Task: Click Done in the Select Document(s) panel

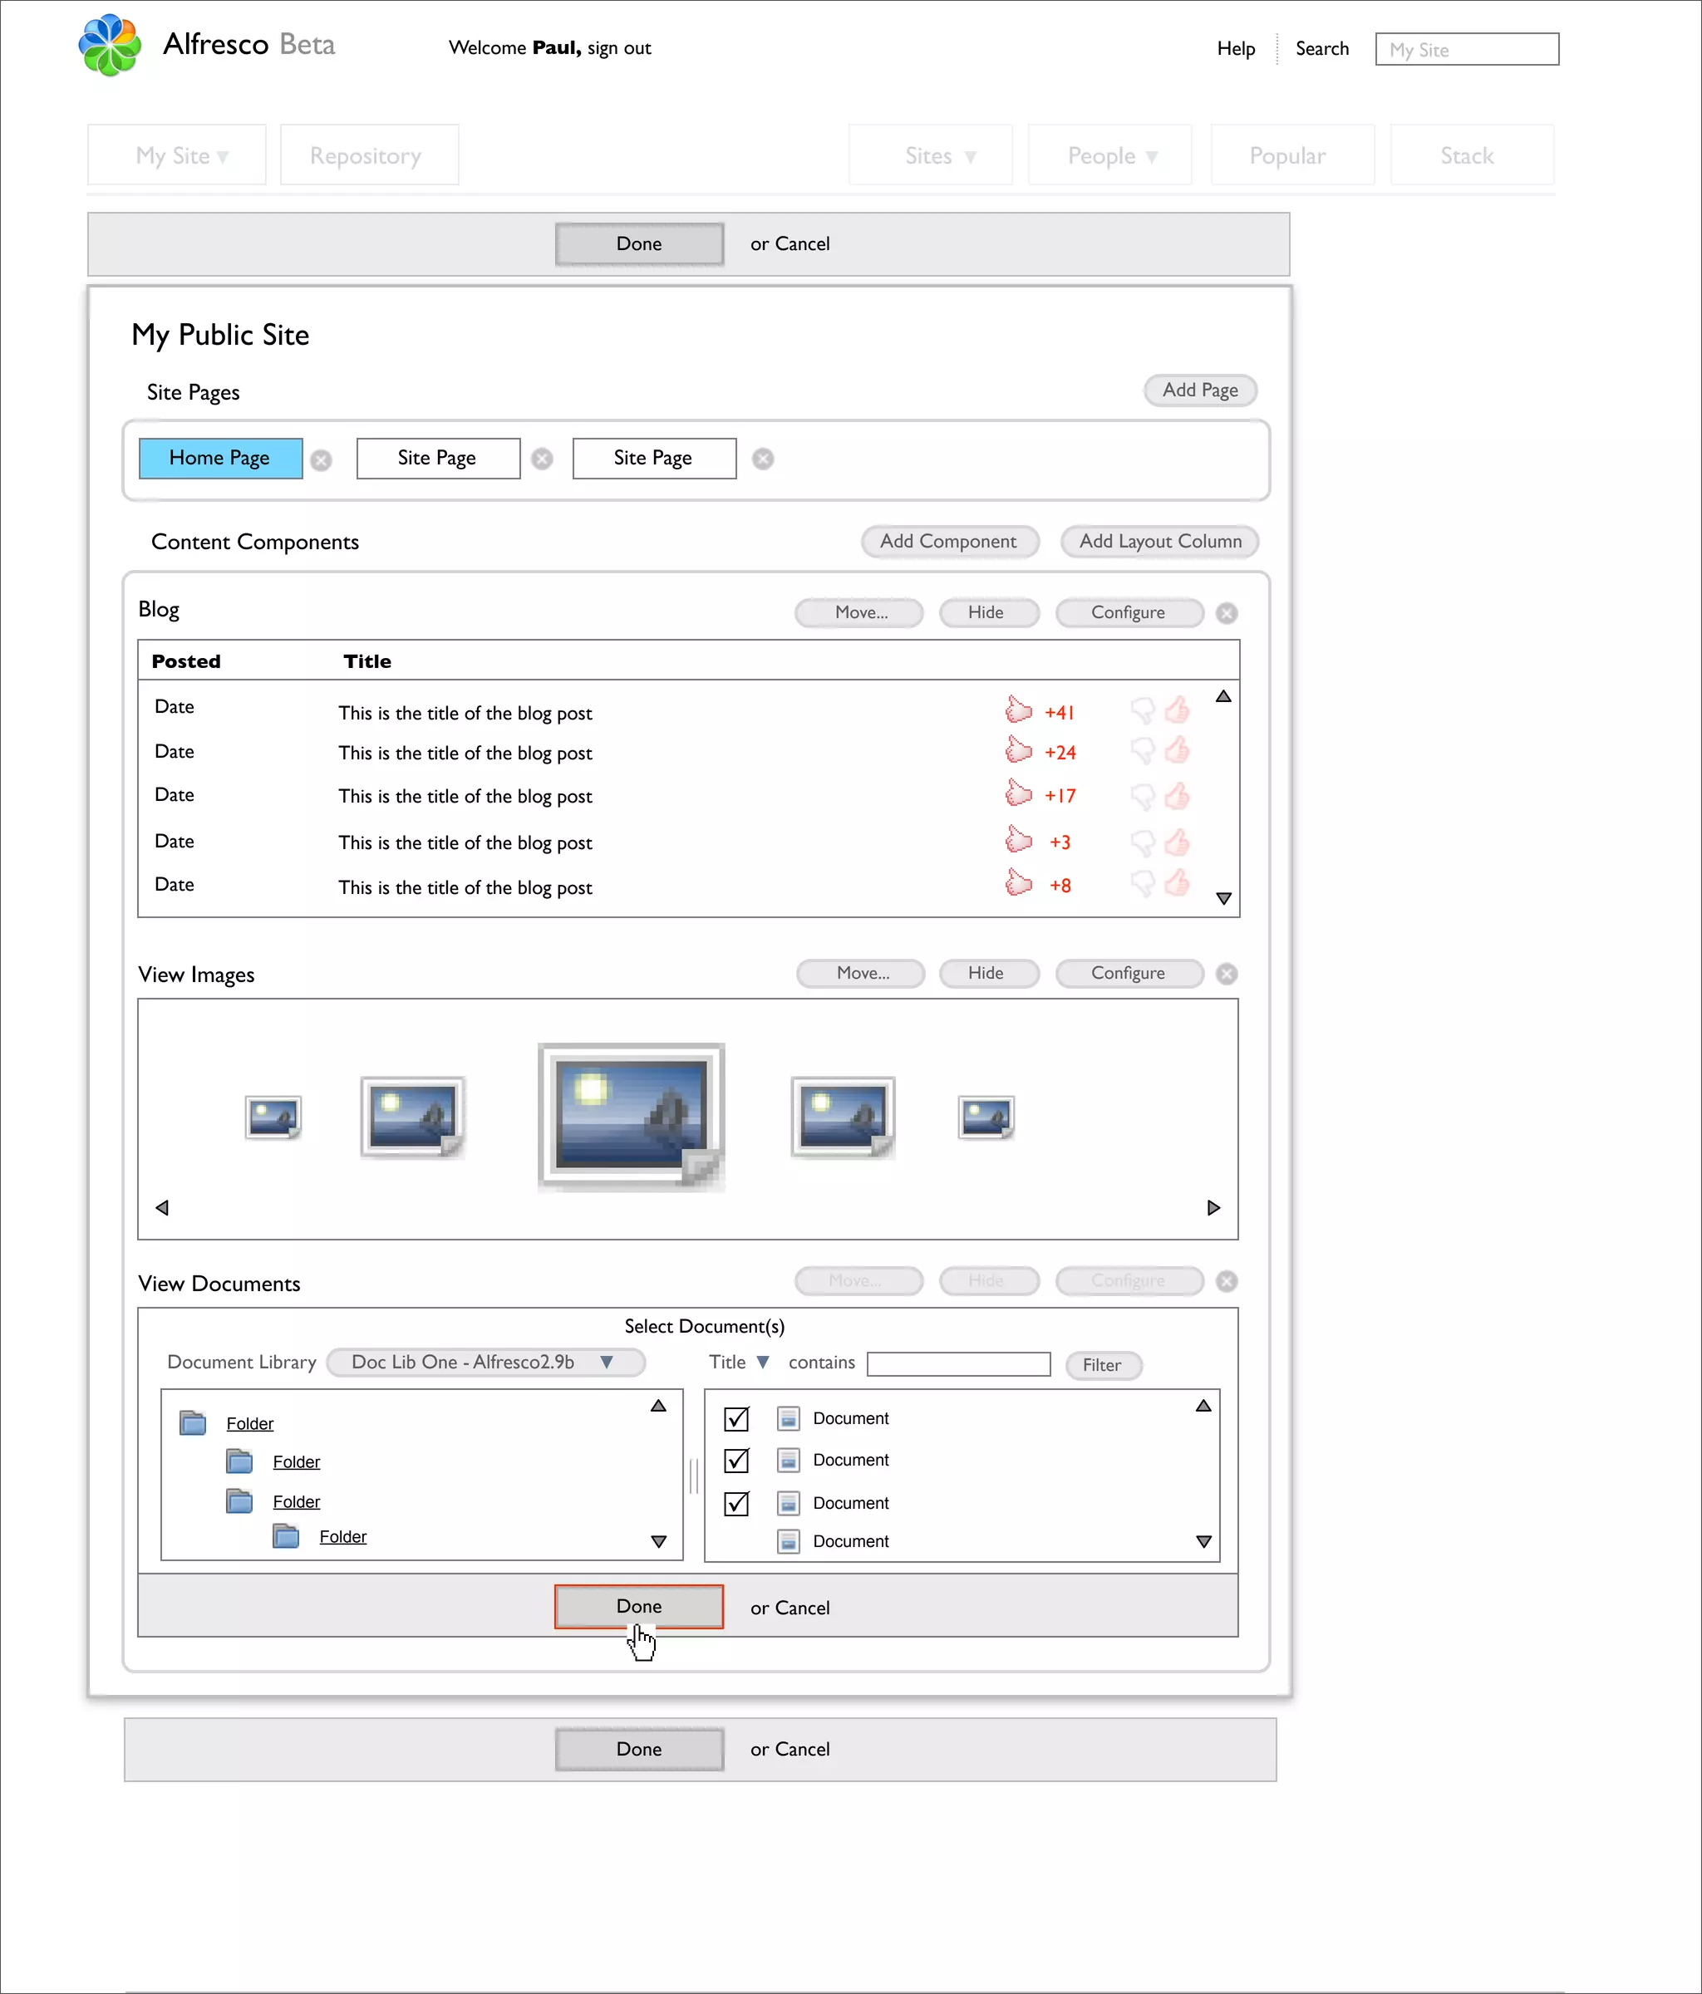Action: point(638,1606)
